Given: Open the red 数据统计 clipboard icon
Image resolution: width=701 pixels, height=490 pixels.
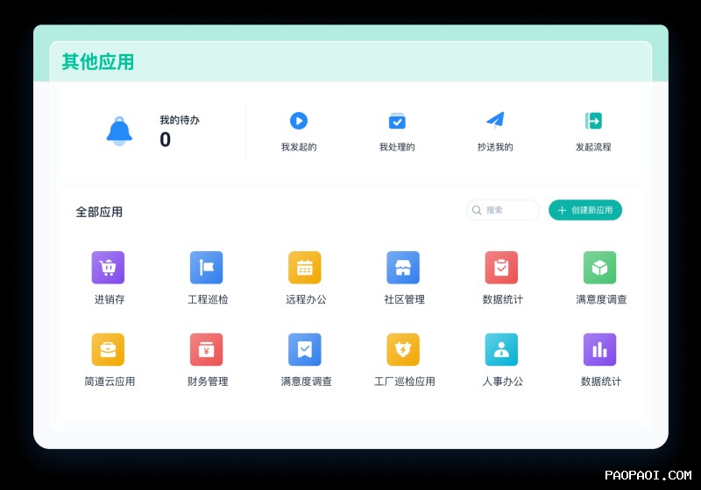Looking at the screenshot, I should 501,268.
